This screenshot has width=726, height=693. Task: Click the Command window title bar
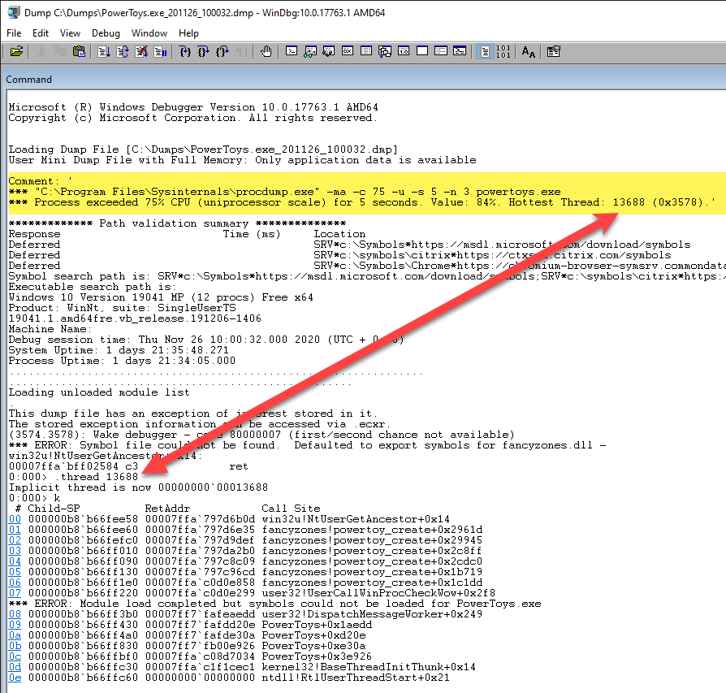point(363,80)
